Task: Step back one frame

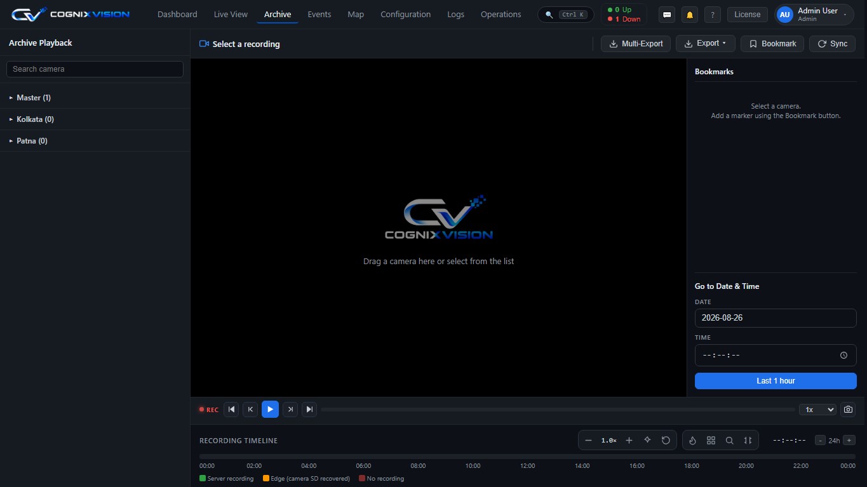Action: point(250,410)
